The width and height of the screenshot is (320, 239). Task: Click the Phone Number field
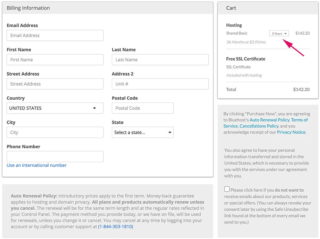point(55,156)
